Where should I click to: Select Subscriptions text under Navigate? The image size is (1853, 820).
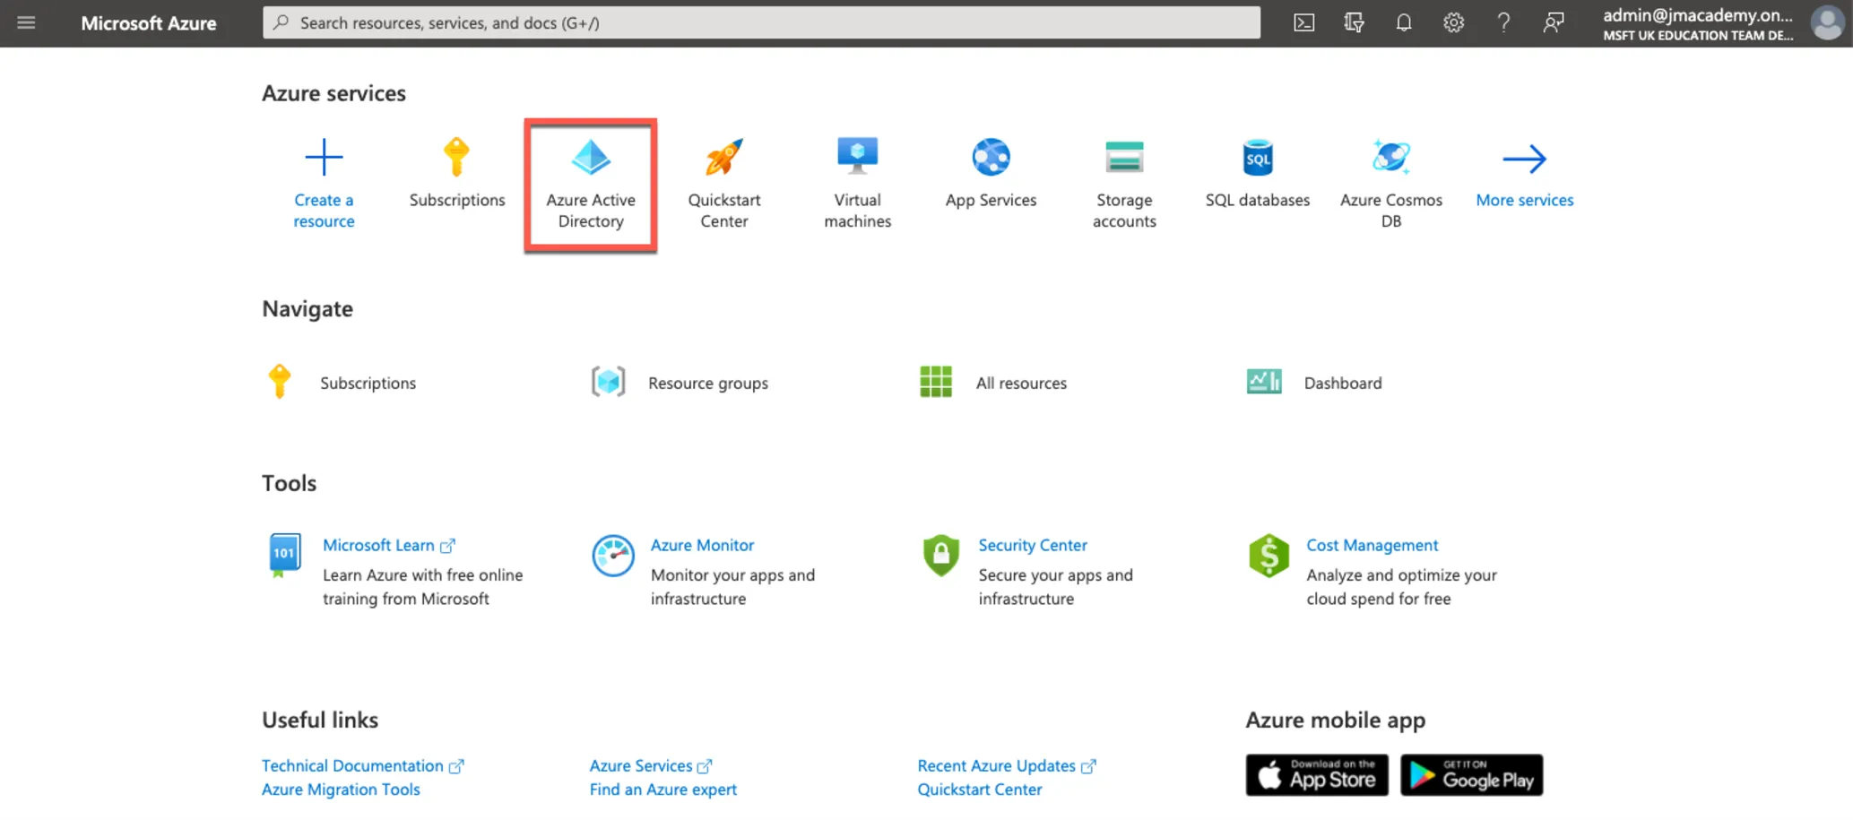click(x=368, y=383)
